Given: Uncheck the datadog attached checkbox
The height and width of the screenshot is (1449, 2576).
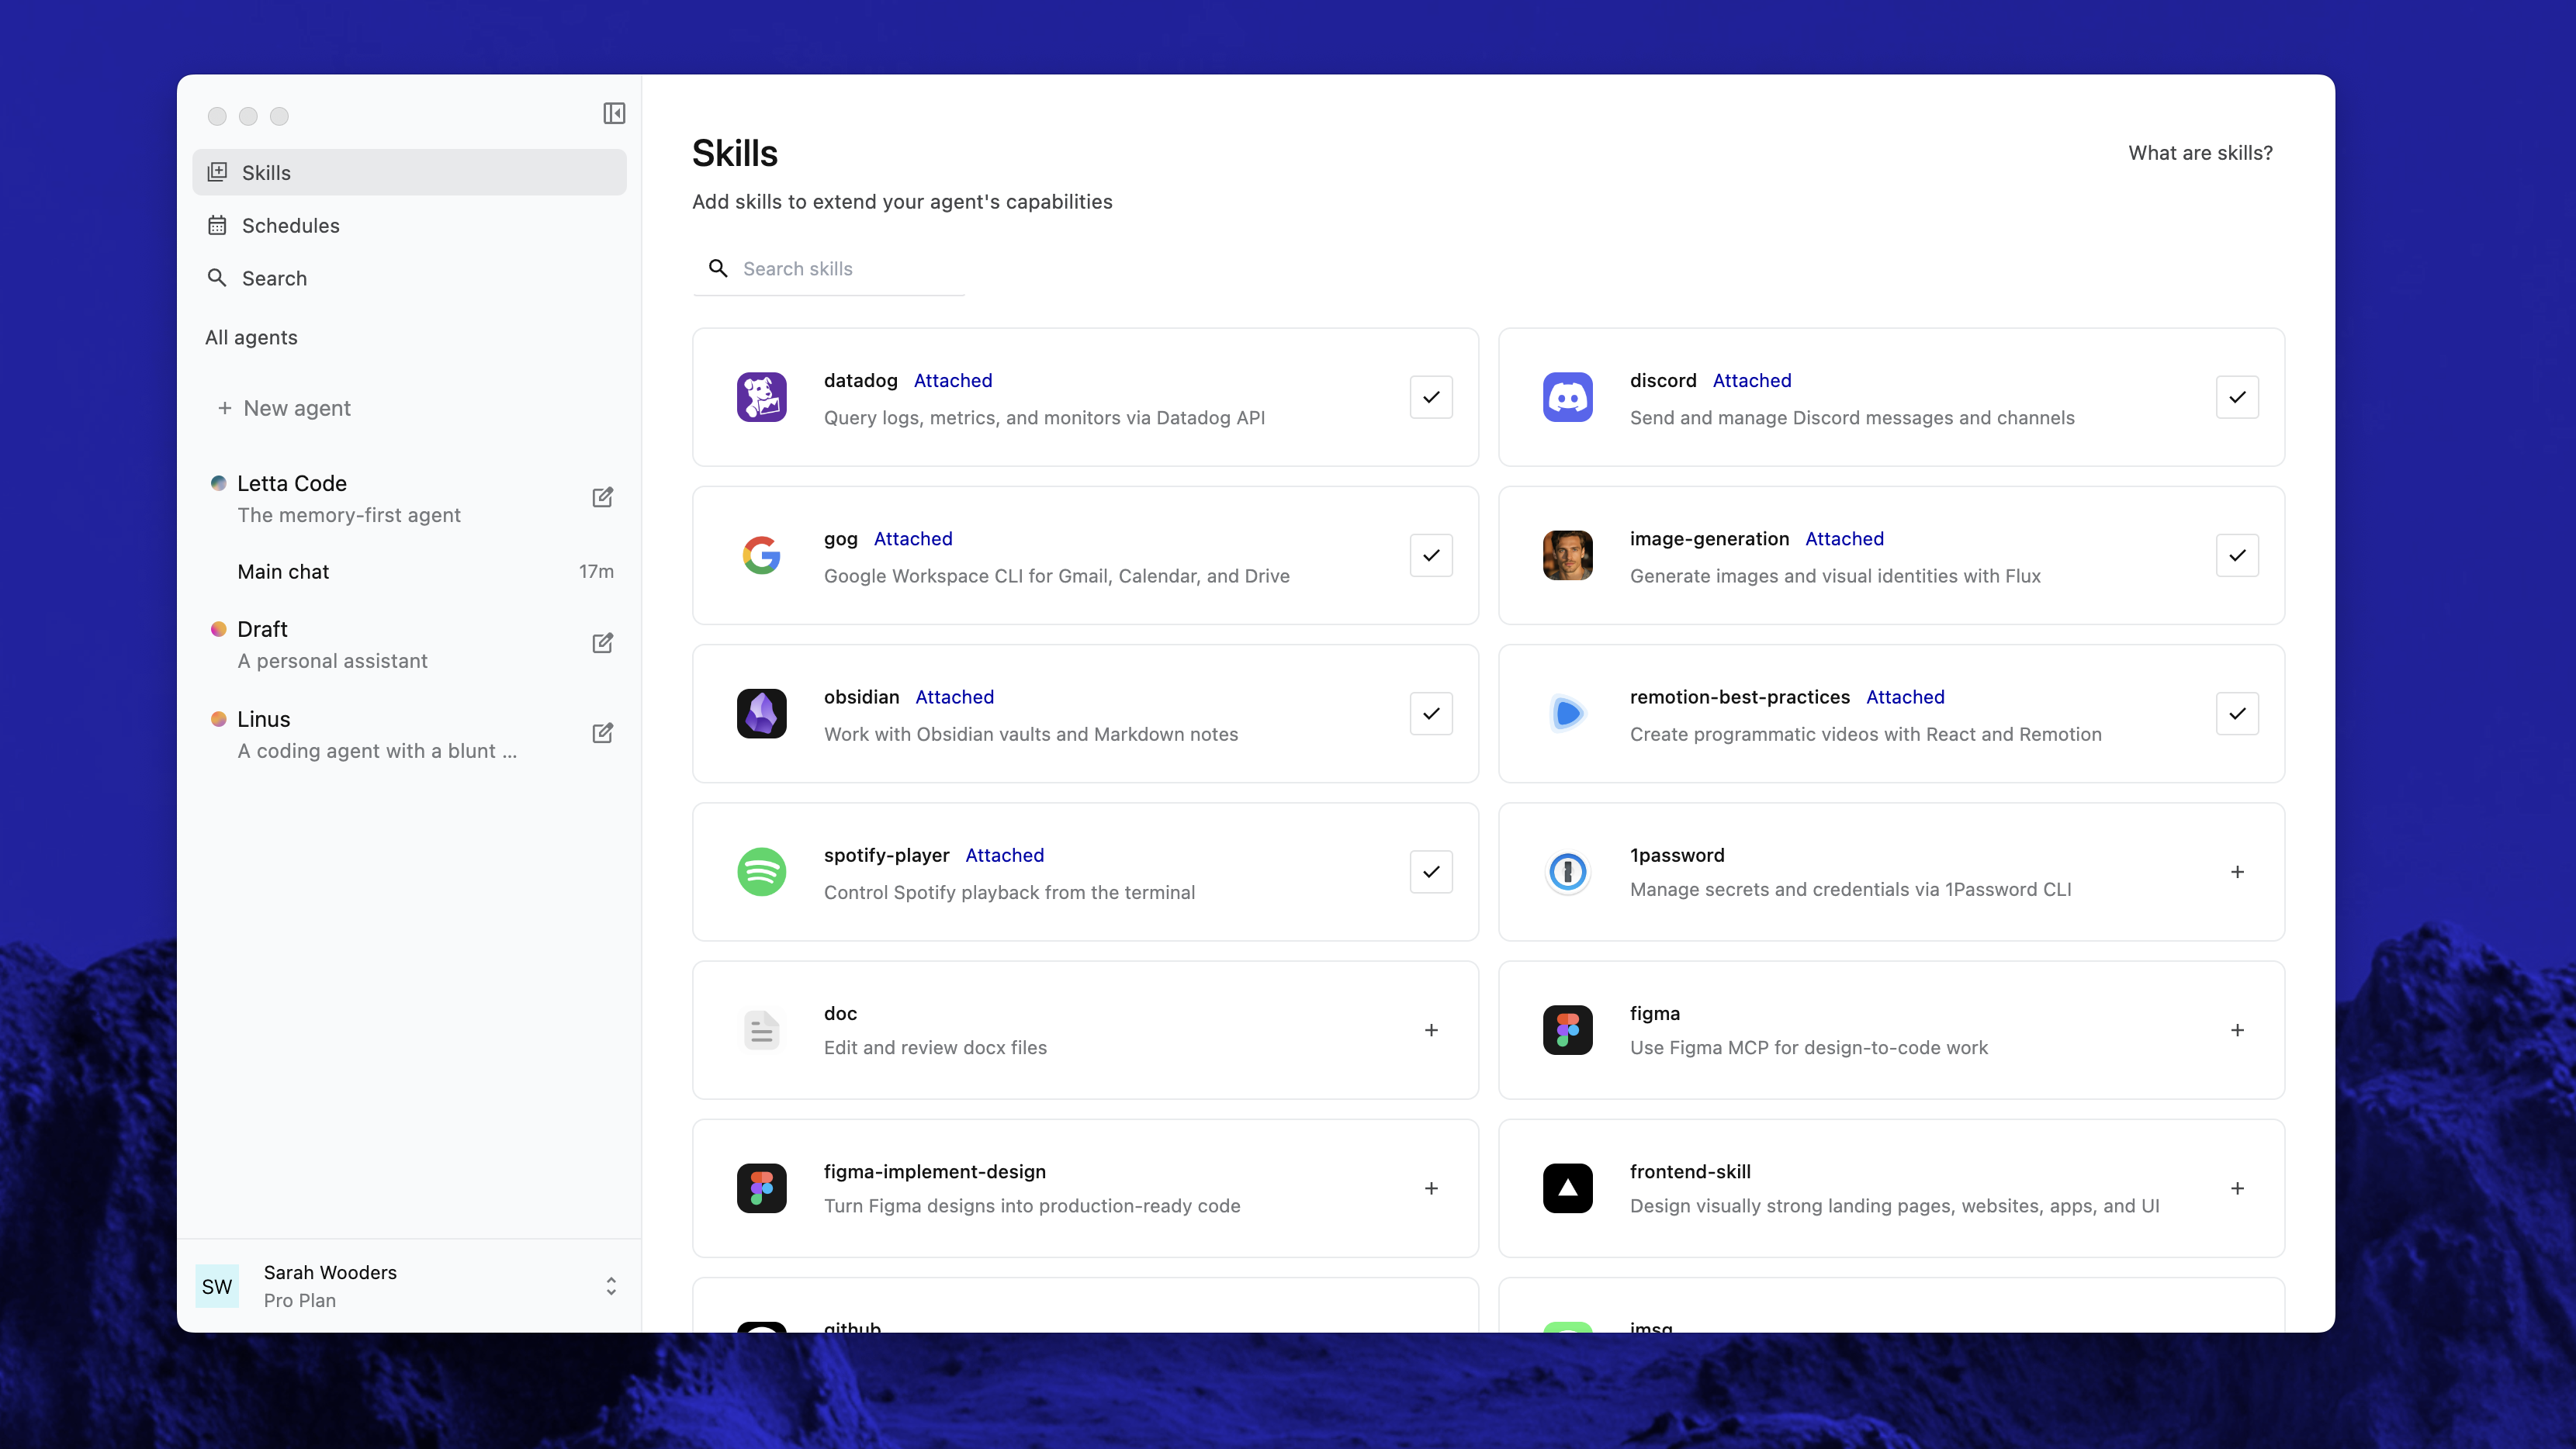Looking at the screenshot, I should 1431,397.
